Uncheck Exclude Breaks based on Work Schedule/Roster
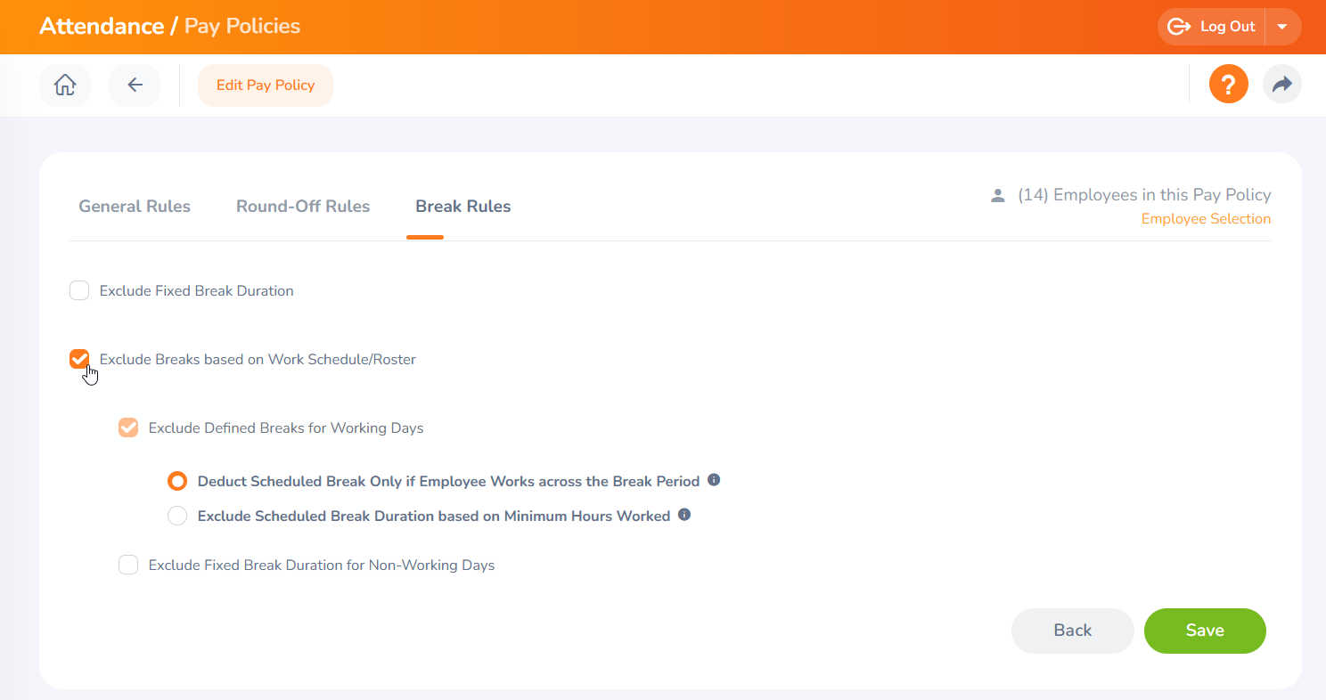 coord(80,359)
